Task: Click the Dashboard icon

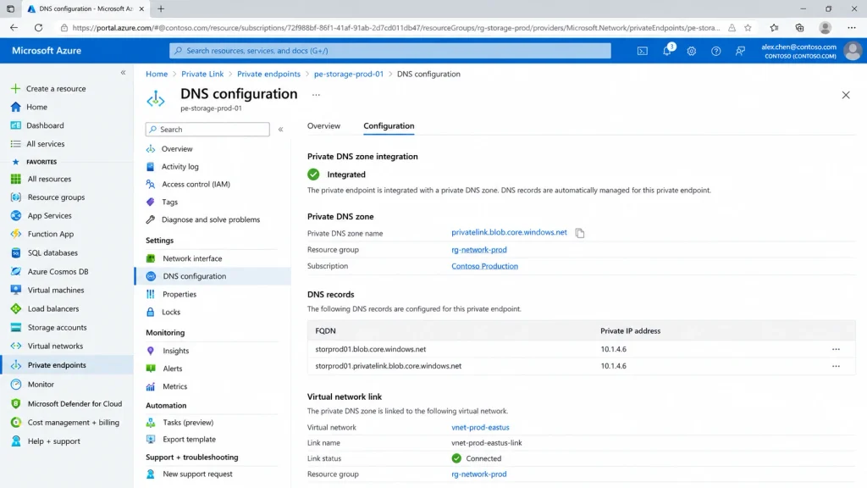Action: click(x=15, y=125)
